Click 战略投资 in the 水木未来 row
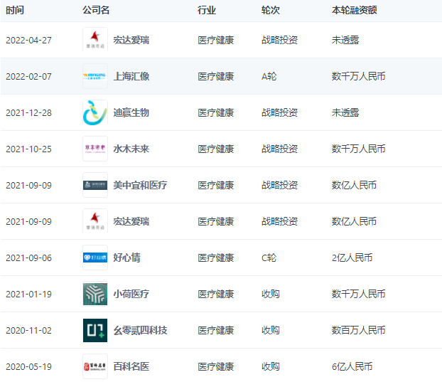Viewport: 442px width, 382px height. (279, 149)
